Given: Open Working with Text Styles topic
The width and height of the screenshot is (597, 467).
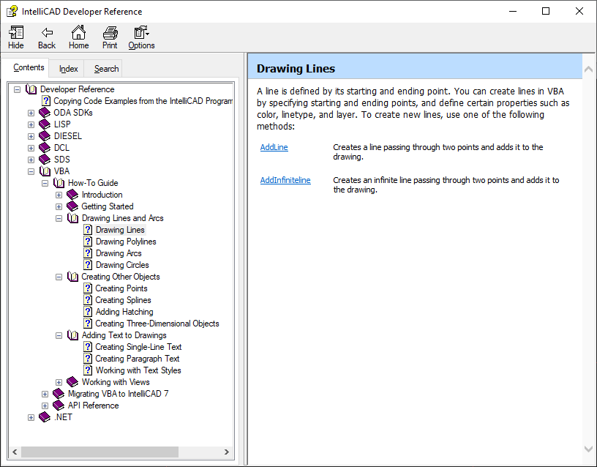Looking at the screenshot, I should [x=138, y=370].
